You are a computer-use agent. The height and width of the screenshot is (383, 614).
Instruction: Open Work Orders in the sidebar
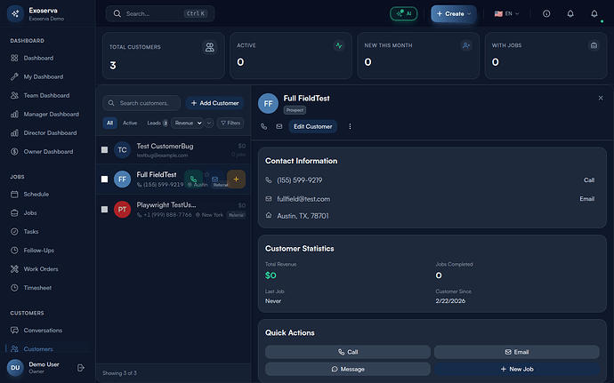pyautogui.click(x=43, y=268)
